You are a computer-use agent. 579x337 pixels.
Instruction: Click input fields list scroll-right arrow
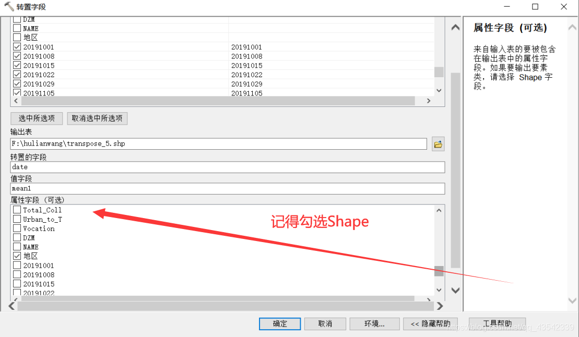click(429, 101)
